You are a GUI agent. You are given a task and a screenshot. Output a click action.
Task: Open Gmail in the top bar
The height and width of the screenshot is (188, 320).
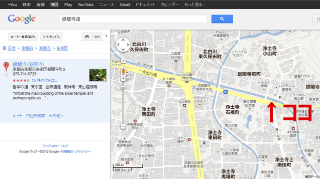point(125,5)
